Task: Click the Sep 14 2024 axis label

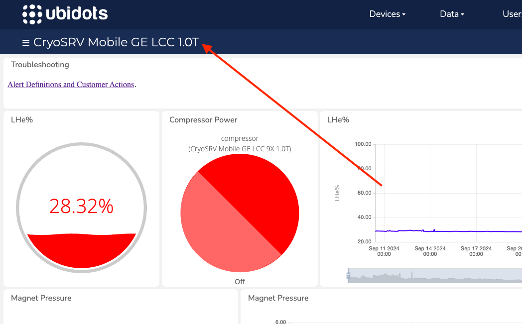Action: (x=430, y=251)
